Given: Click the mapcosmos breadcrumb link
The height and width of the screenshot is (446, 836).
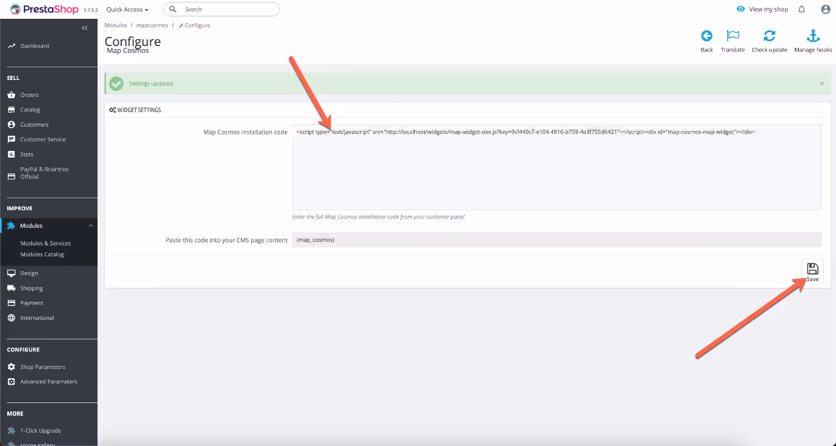Looking at the screenshot, I should coord(152,25).
